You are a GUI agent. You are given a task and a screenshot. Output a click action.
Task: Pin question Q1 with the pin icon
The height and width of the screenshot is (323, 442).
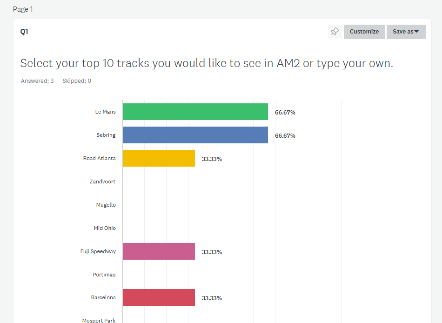click(335, 32)
